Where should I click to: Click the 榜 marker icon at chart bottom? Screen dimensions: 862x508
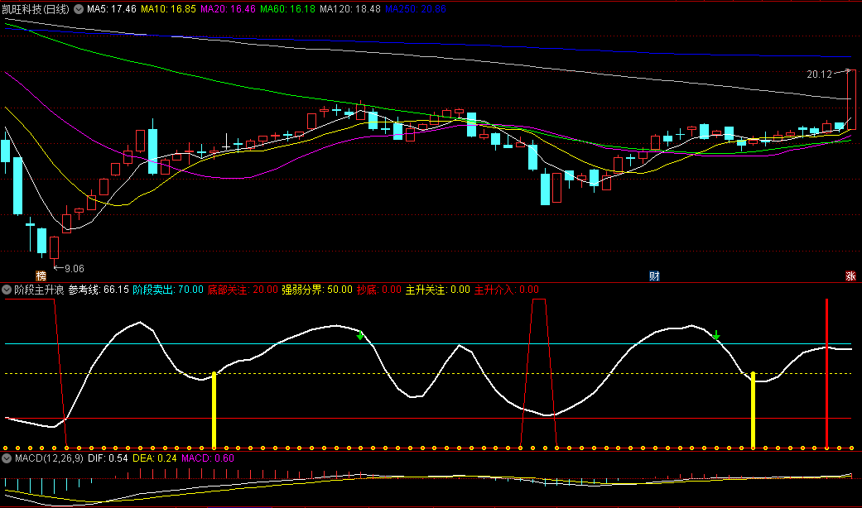coord(41,276)
